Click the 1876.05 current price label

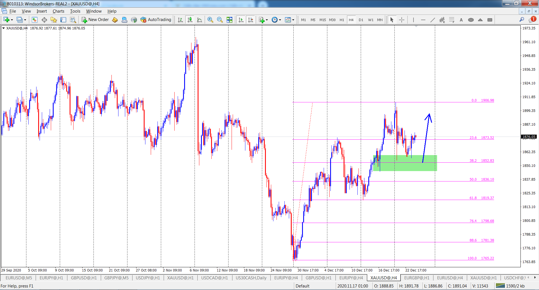click(529, 137)
